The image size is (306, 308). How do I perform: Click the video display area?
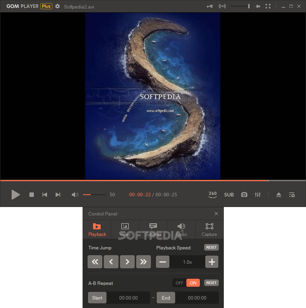[153, 96]
